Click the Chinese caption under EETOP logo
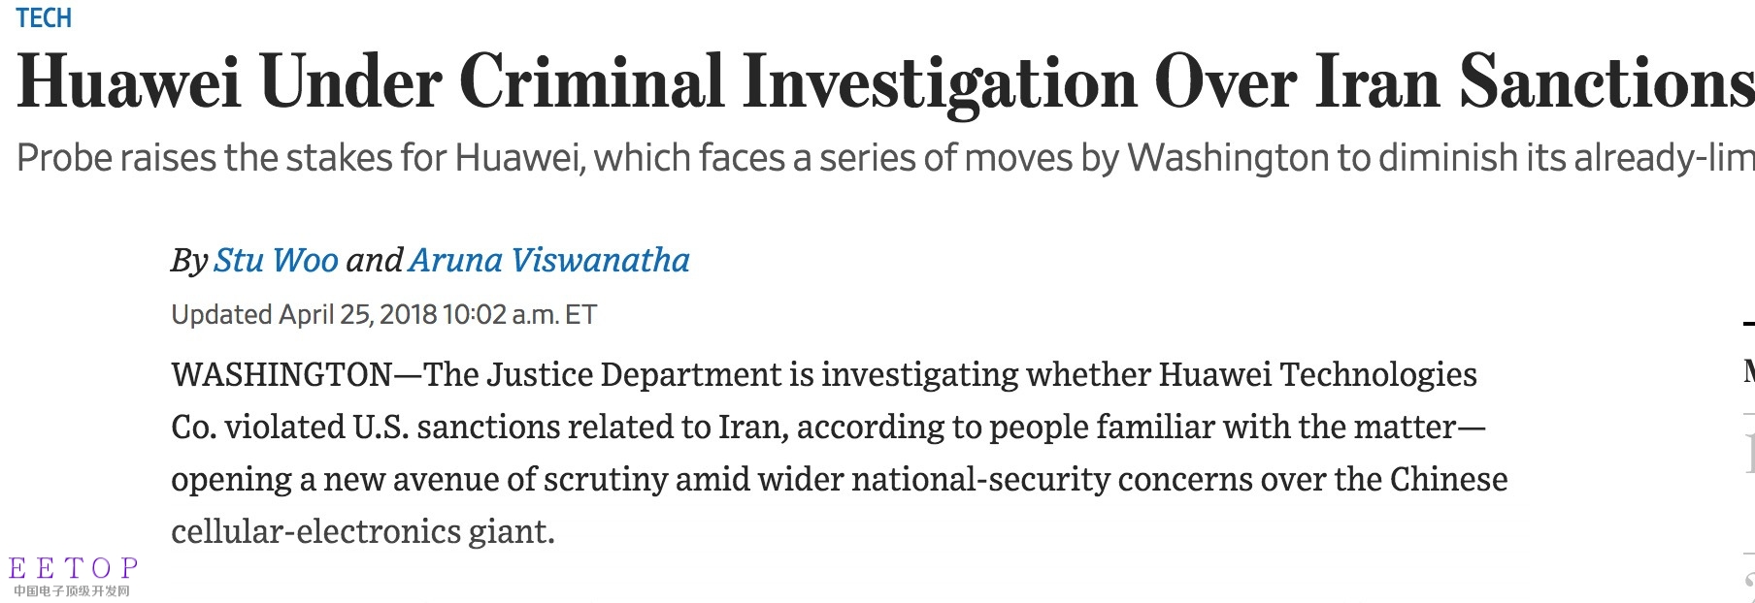The height and width of the screenshot is (603, 1755). [x=72, y=590]
